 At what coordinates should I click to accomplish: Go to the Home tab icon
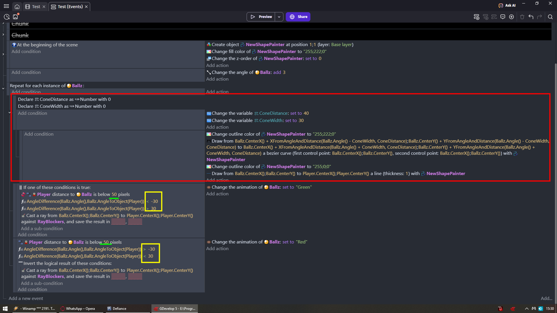17,6
